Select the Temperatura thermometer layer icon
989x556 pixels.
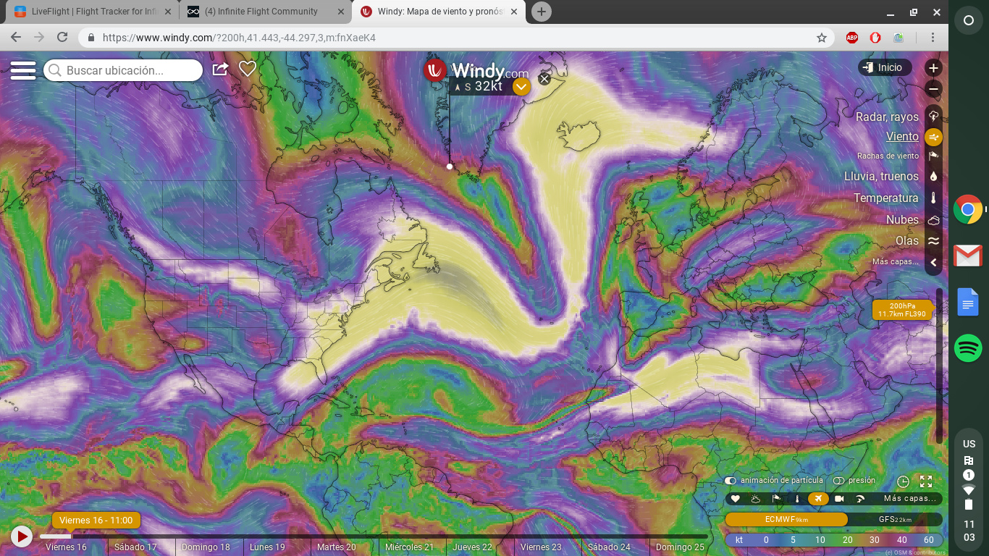933,198
